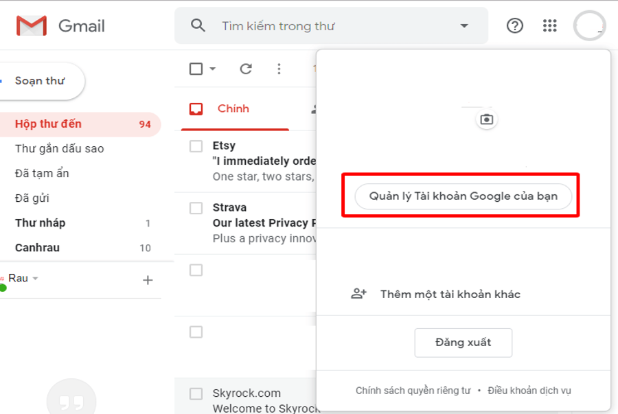Expand the Rau status dropdown
Viewport: 618px width, 414px height.
click(36, 279)
